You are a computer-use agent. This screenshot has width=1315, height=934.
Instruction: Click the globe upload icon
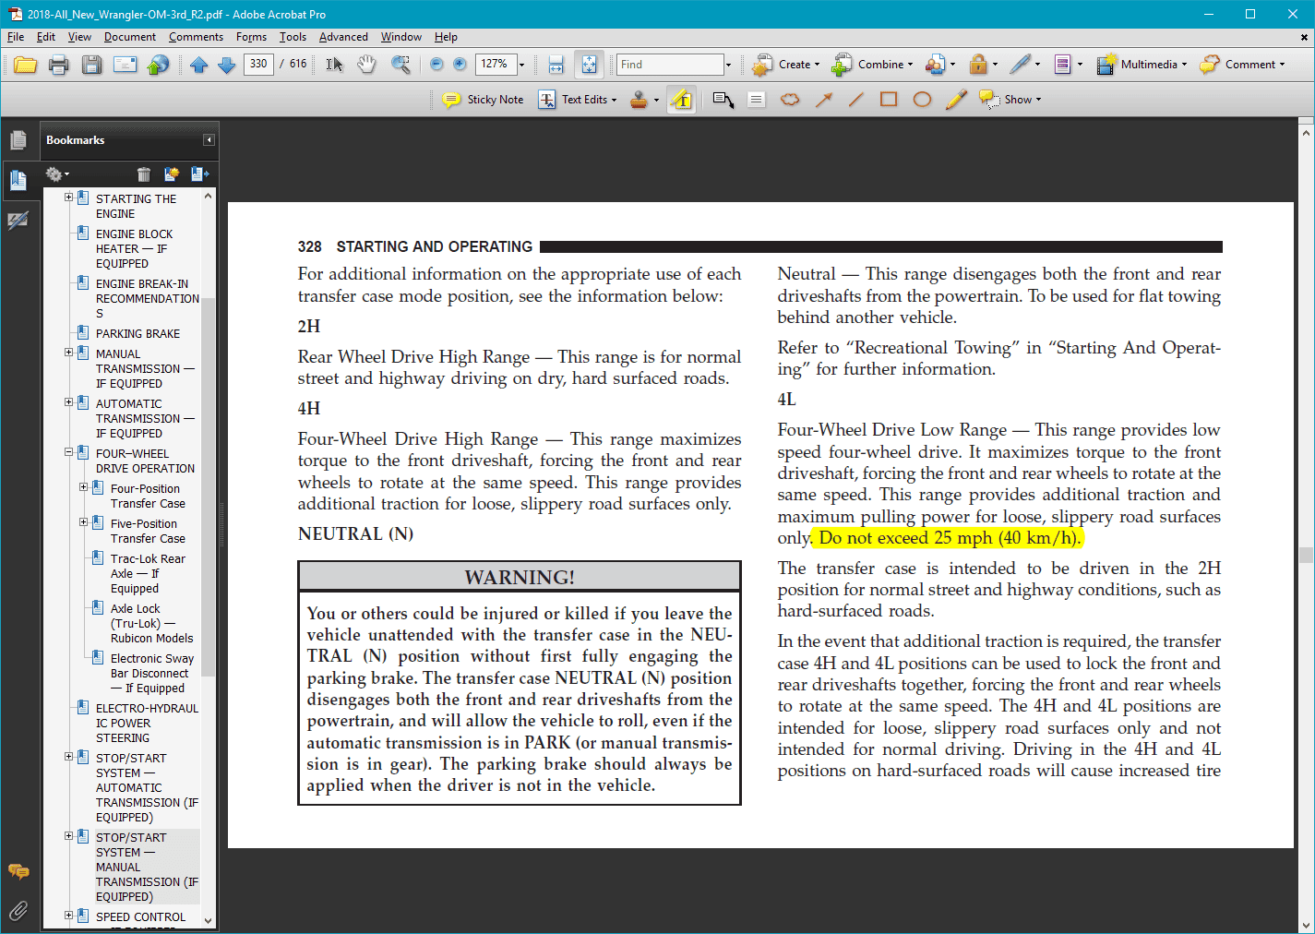[x=159, y=65]
